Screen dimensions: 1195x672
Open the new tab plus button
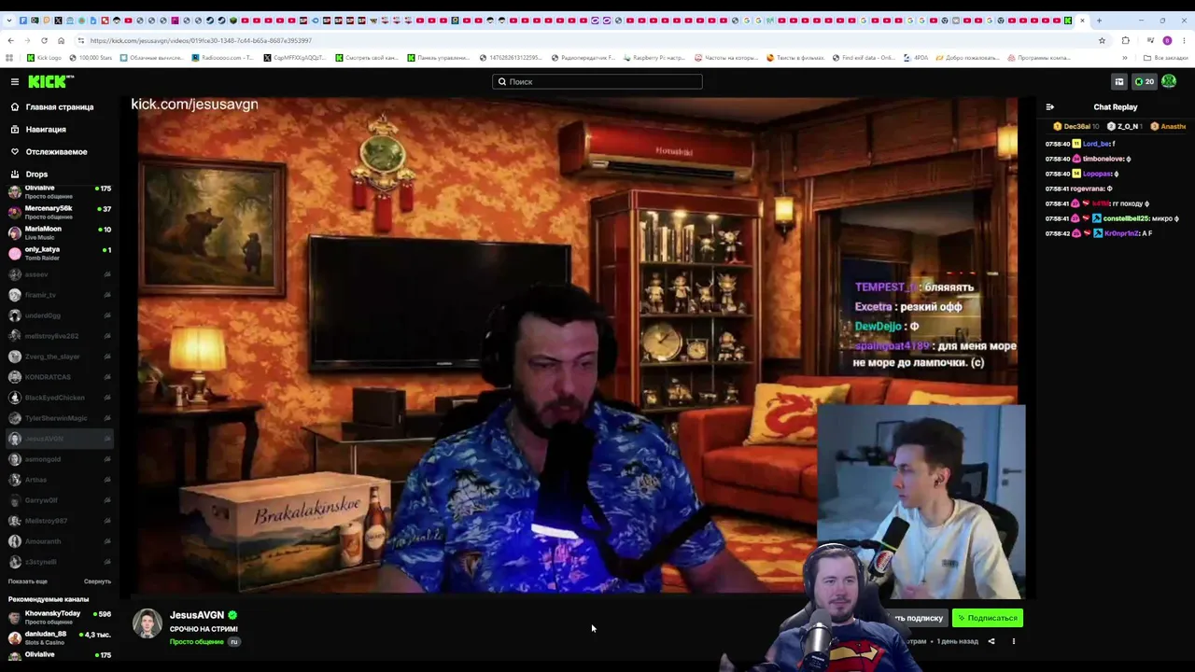(x=1099, y=20)
